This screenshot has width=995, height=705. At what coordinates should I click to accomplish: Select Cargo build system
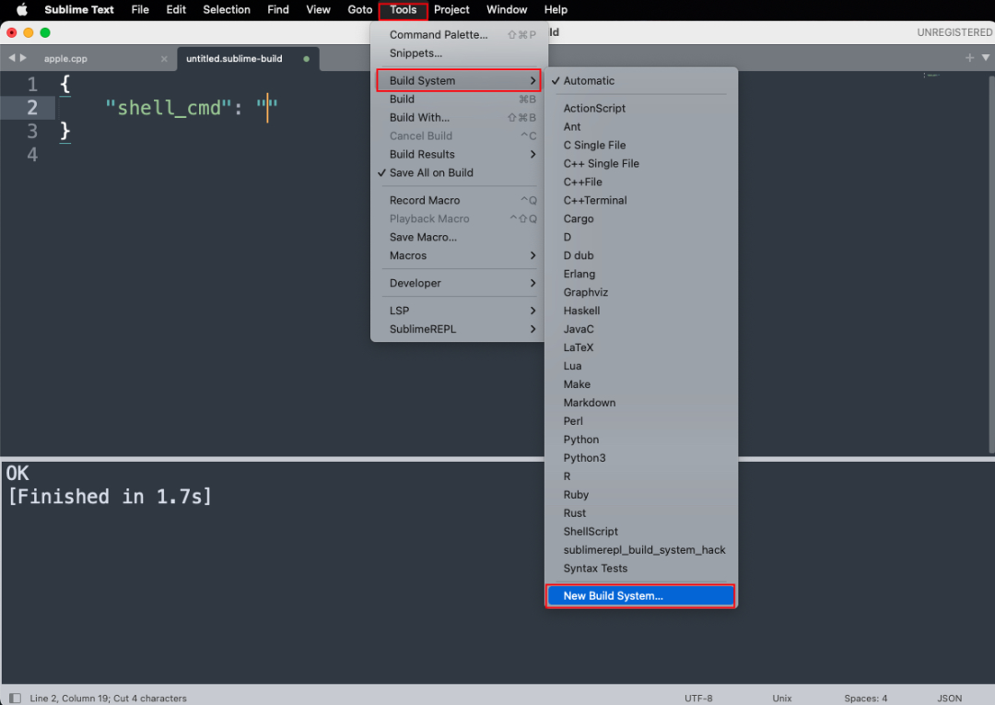[641, 218]
